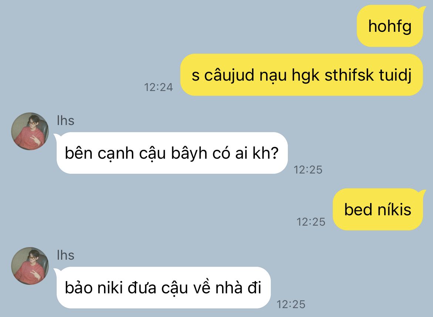Screen dimensions: 433x317
Task: Tap the "lhs" name above the last message
Action: [66, 255]
